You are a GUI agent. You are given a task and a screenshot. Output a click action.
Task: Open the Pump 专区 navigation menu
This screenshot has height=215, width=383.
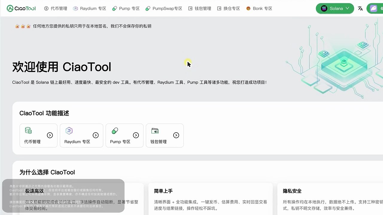coord(126,9)
